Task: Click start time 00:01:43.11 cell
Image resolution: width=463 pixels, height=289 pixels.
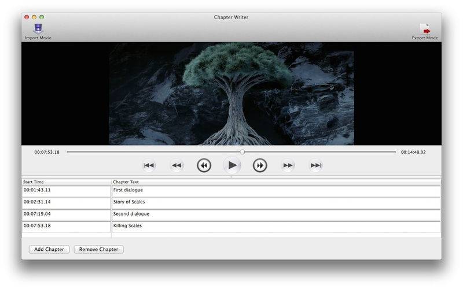Action: coord(66,191)
